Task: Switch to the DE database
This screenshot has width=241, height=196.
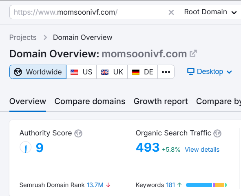Action: 143,72
